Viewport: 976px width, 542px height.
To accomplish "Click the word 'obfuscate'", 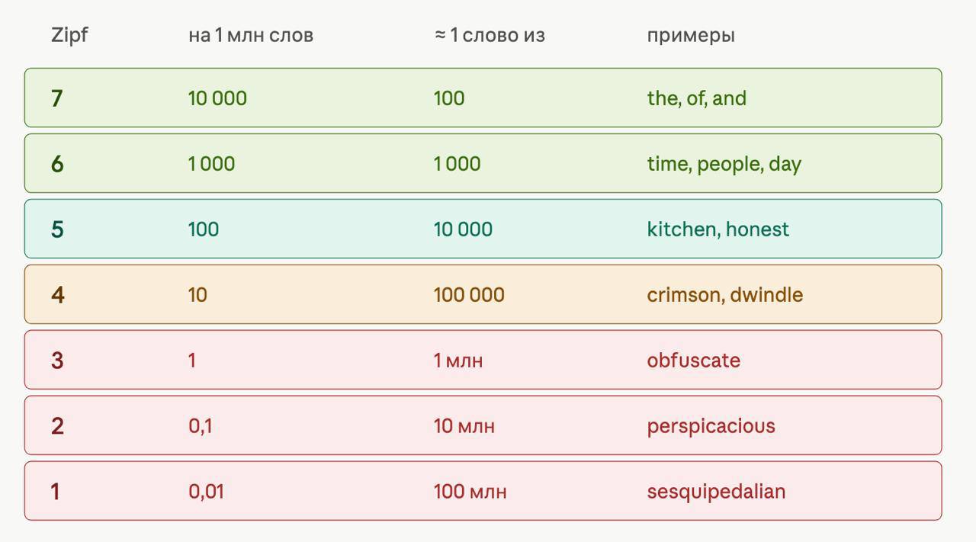I will 694,361.
